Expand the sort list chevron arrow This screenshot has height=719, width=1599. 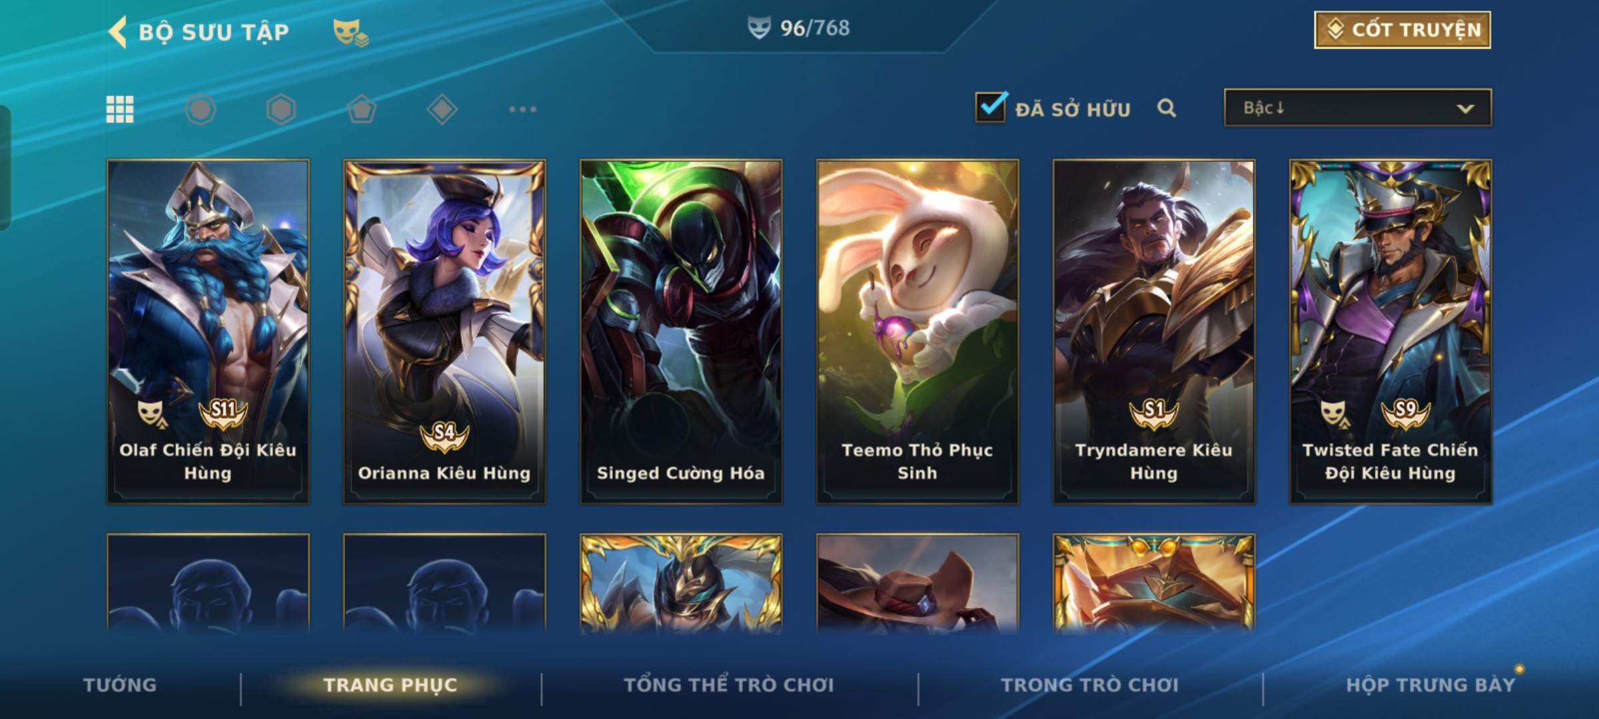[x=1466, y=109]
